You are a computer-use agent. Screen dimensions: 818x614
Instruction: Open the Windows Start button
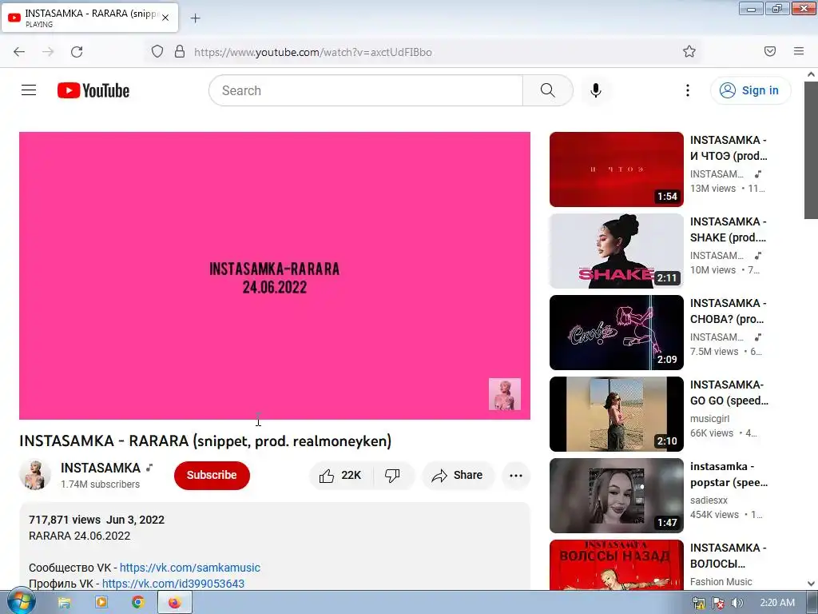click(x=21, y=603)
